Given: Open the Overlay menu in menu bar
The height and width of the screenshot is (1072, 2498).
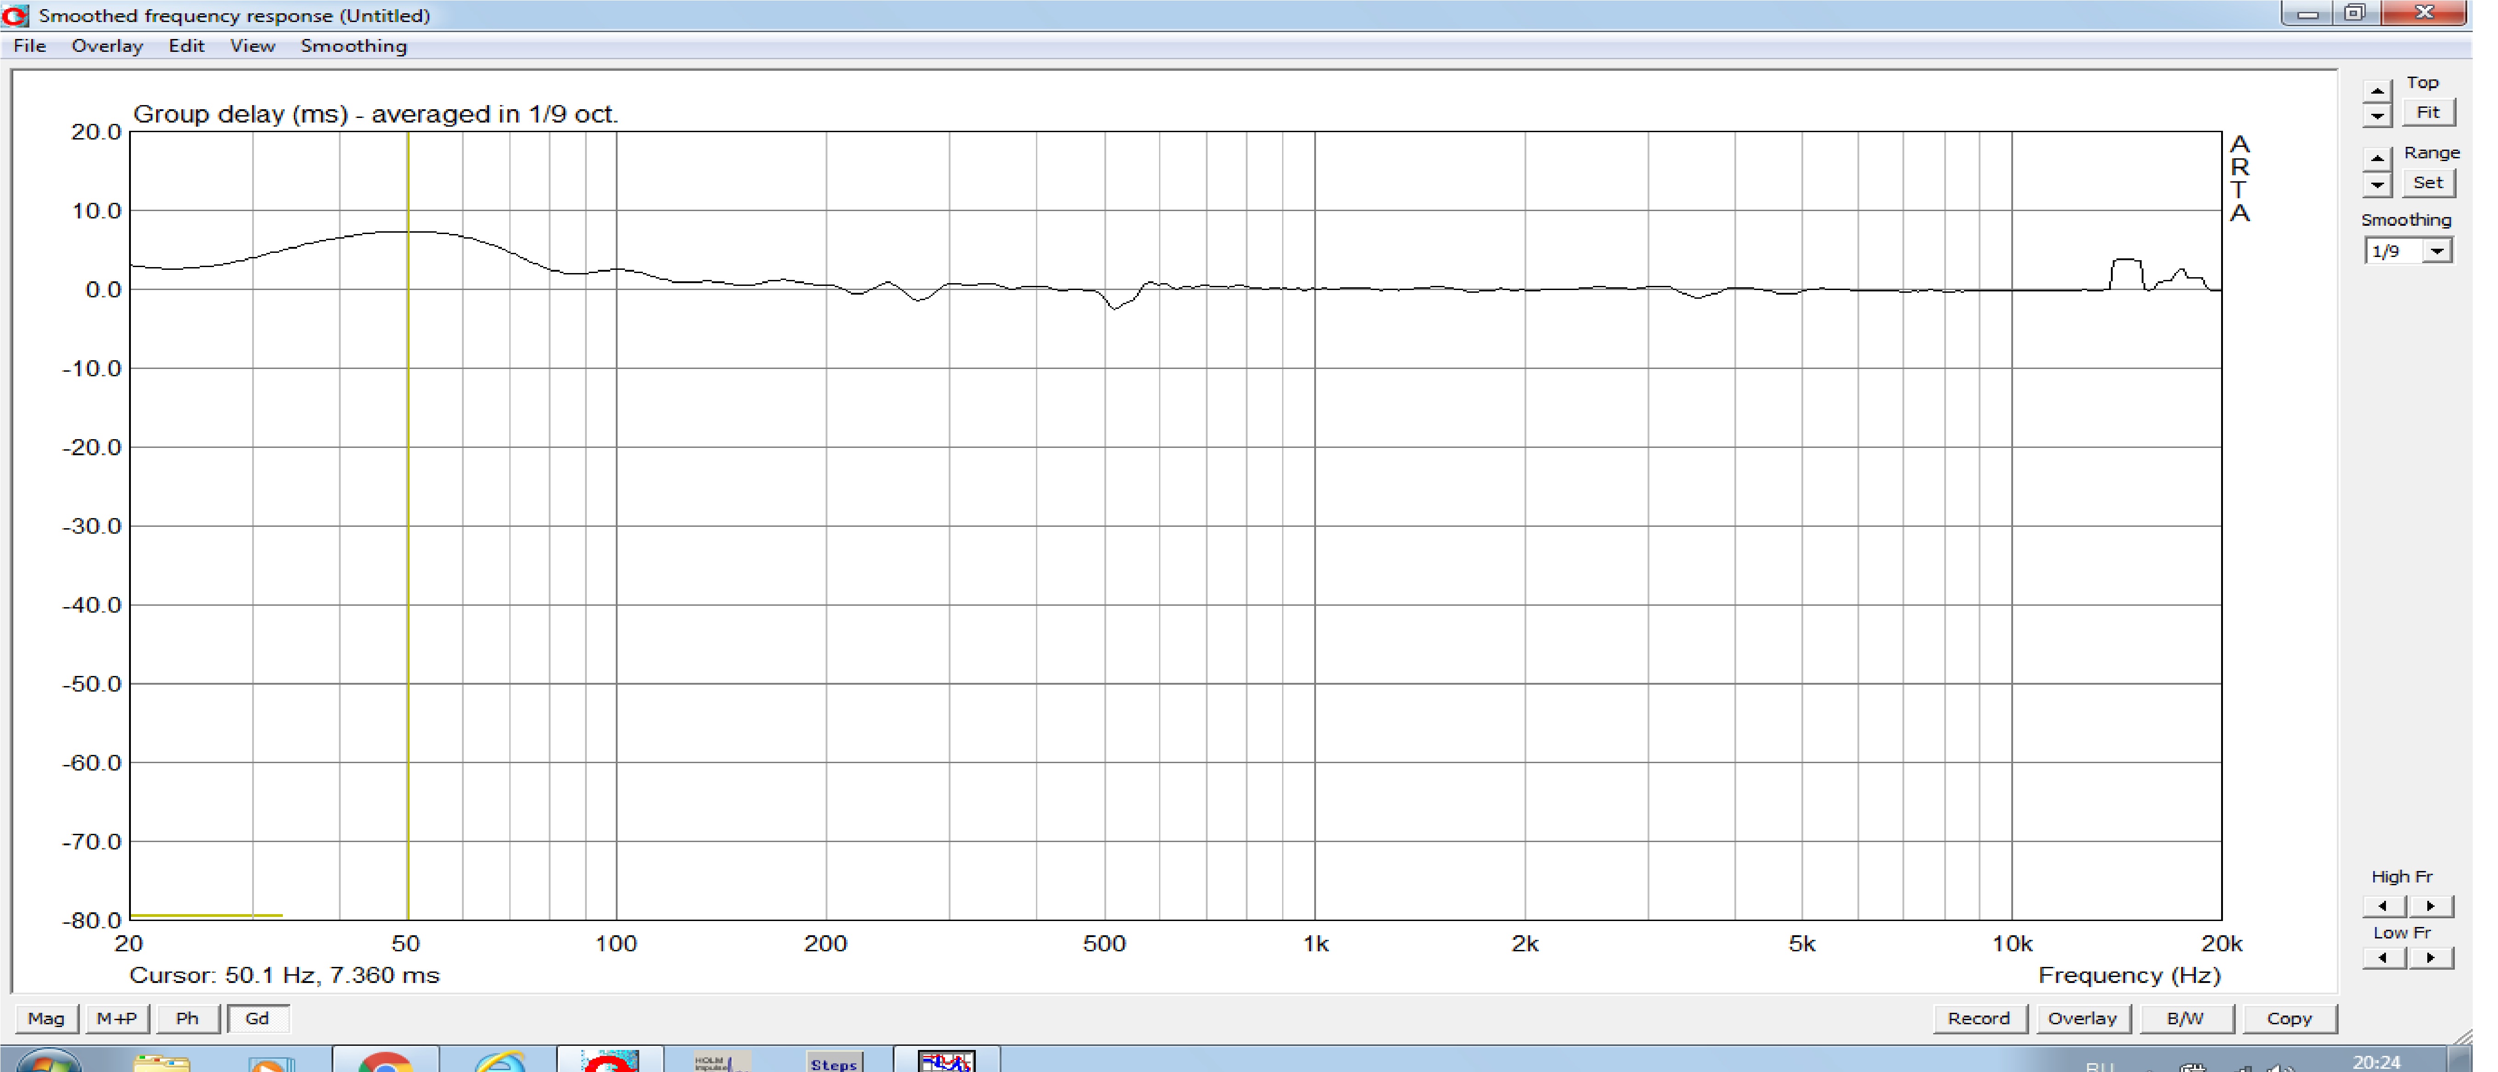Looking at the screenshot, I should 107,45.
